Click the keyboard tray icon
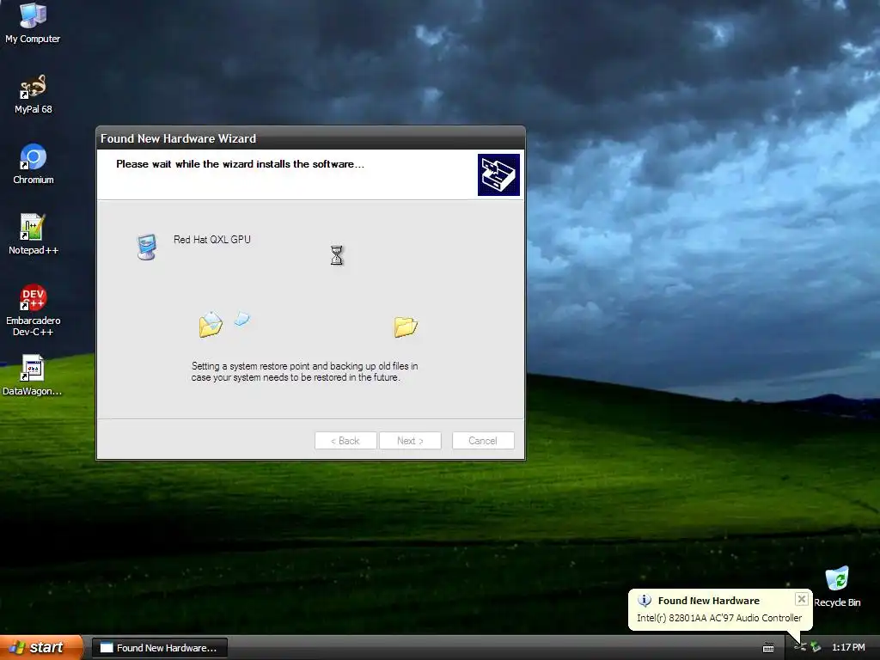Image resolution: width=880 pixels, height=660 pixels. 768,648
